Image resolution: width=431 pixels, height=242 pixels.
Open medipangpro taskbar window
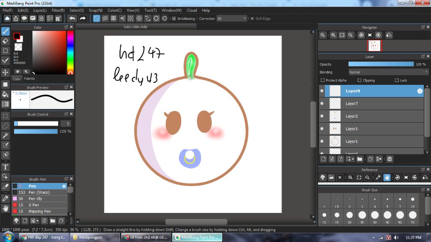[95, 237]
